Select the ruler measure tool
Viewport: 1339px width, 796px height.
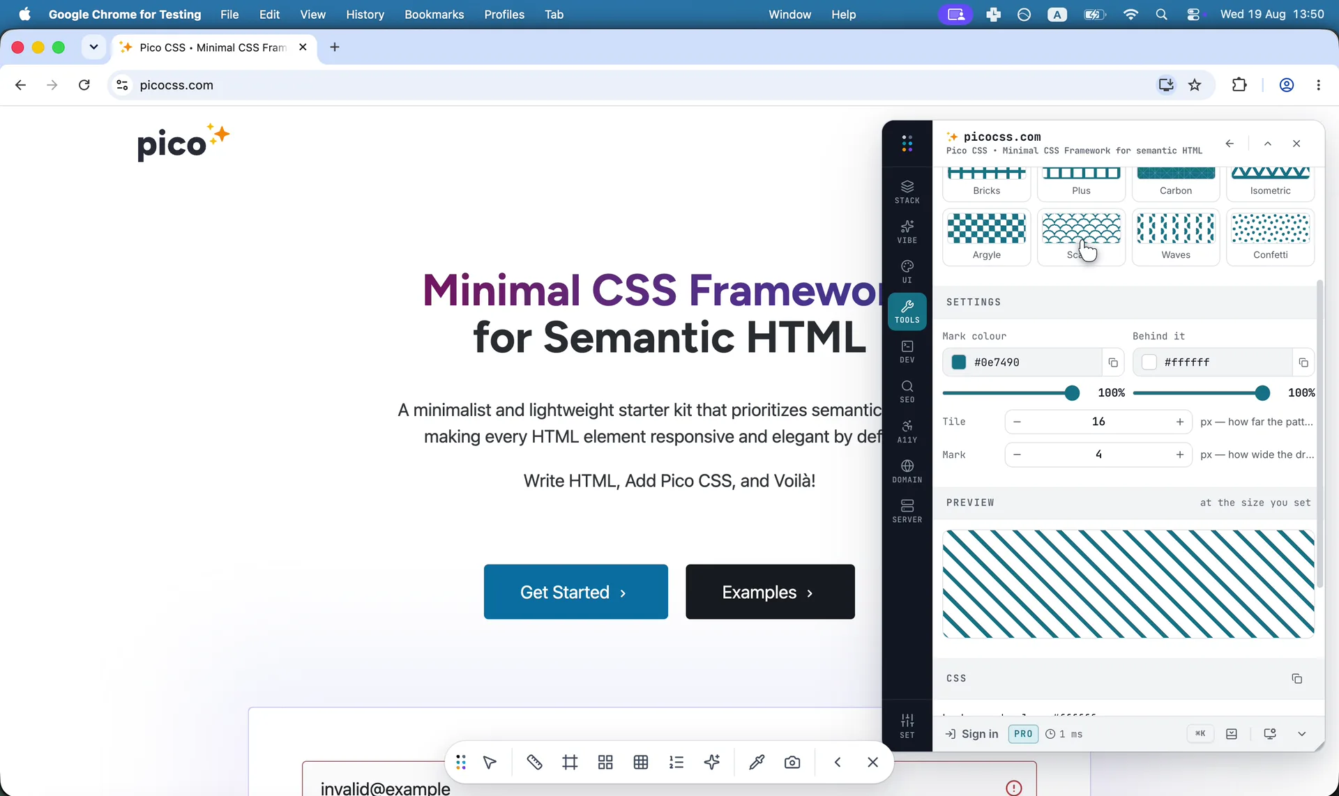click(534, 763)
